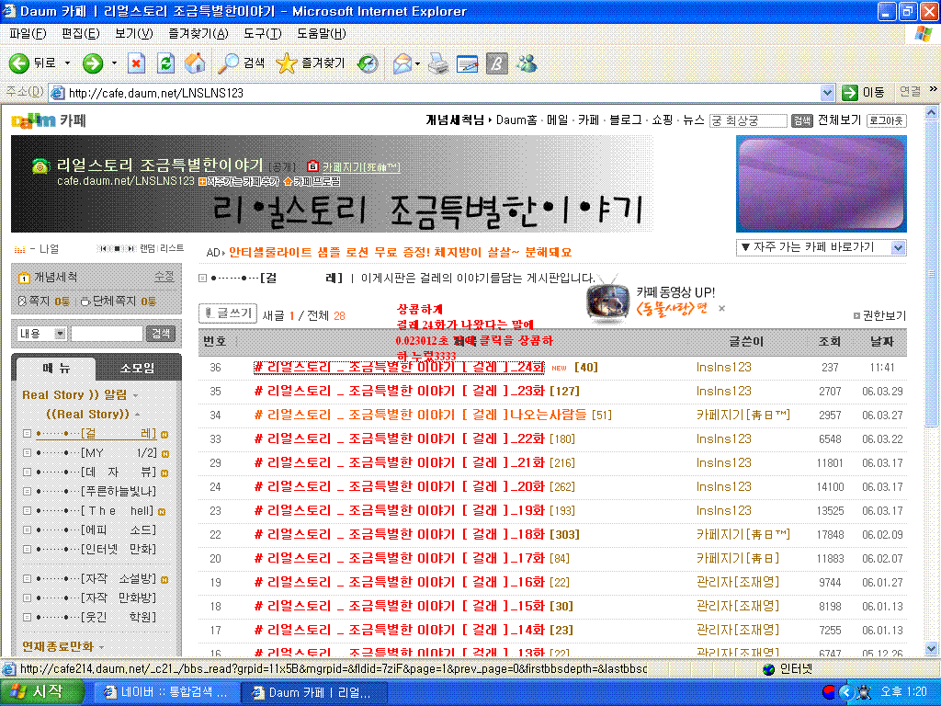The height and width of the screenshot is (706, 941).
Task: Close the 카페 동영상 UP banner
Action: click(x=722, y=309)
